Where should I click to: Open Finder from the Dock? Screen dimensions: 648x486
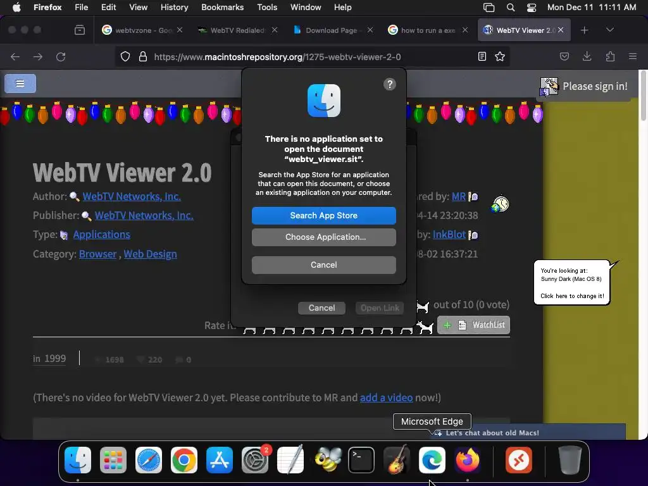pyautogui.click(x=78, y=460)
